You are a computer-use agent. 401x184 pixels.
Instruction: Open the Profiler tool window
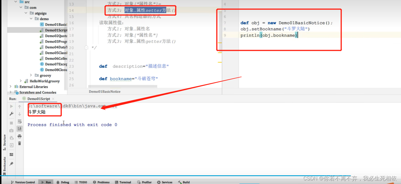[x=144, y=182]
